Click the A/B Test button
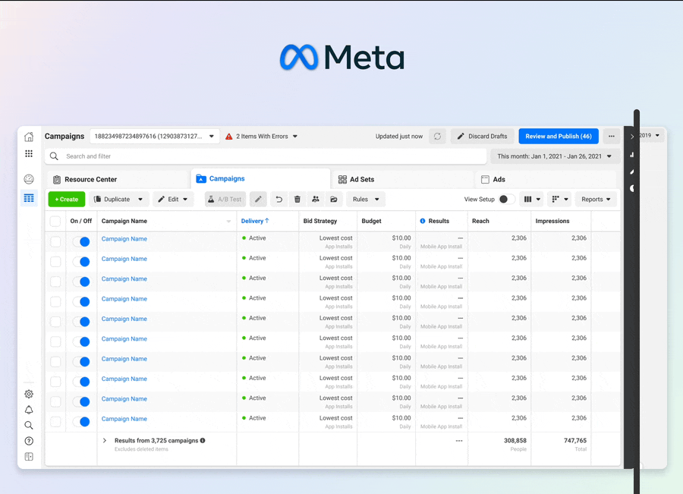 (x=225, y=199)
